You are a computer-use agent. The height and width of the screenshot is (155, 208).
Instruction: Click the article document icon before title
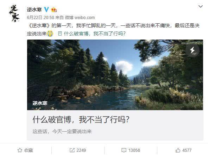(x=60, y=34)
